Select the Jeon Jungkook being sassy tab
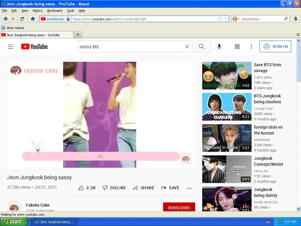301x226 pixels. 36,35
